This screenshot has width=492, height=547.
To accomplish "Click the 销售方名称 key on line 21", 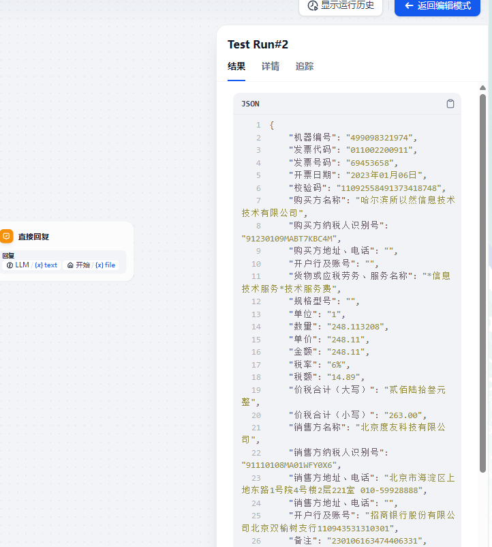I will point(317,428).
